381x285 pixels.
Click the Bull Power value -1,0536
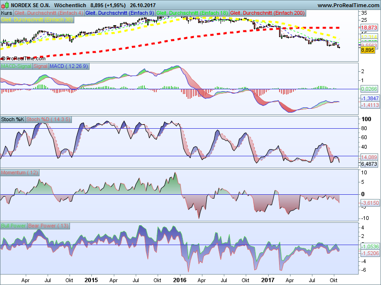coord(370,247)
